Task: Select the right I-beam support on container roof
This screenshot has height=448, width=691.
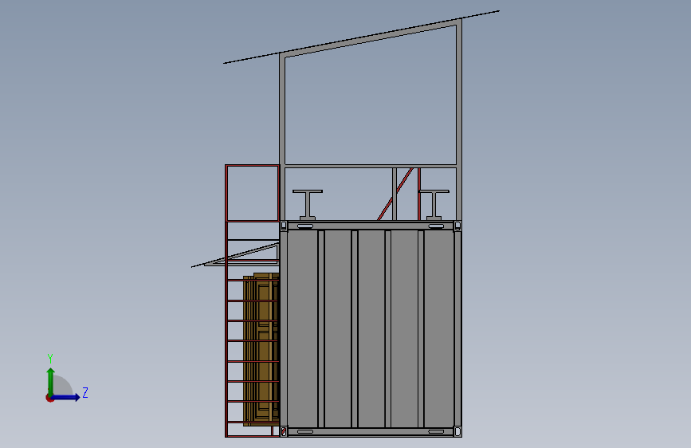Action: tap(434, 205)
